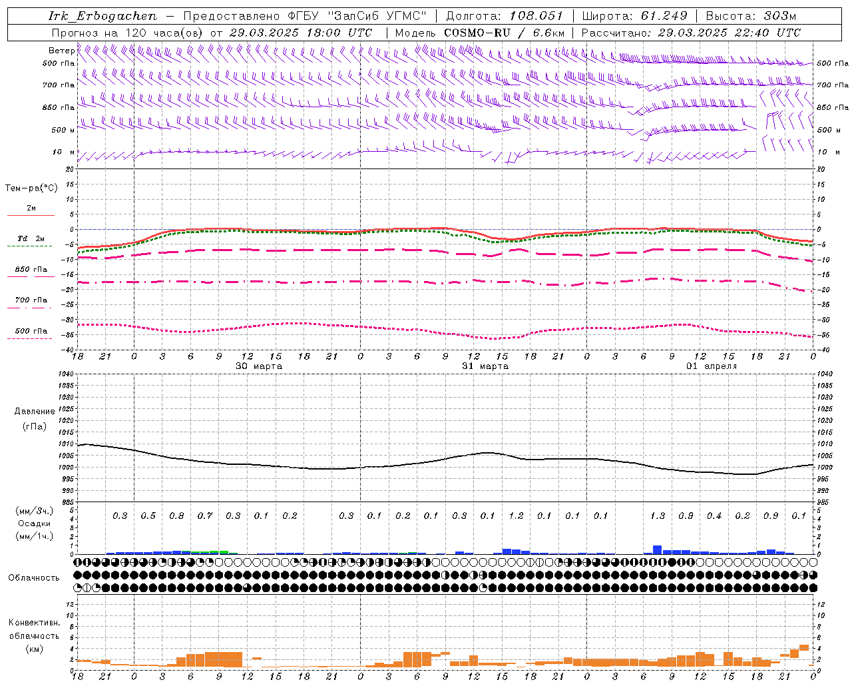
Task: Click the Td 2м dew point legend entry
Action: coord(31,238)
